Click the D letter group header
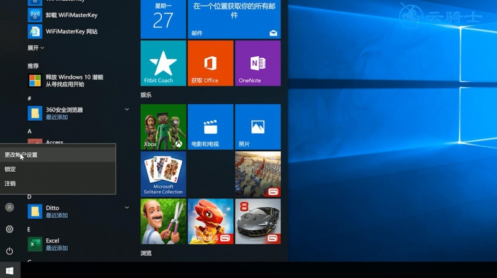This screenshot has width=497, height=278. pyautogui.click(x=29, y=197)
